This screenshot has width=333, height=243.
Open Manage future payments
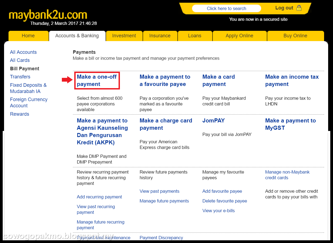pos(164,201)
